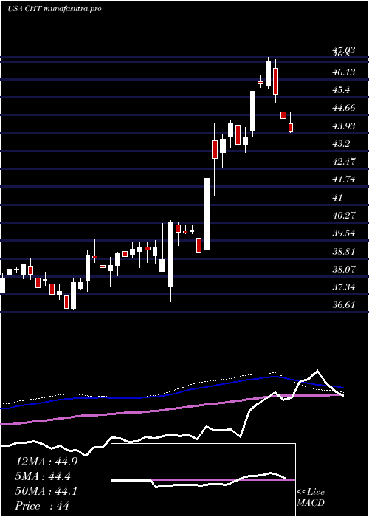
Task: Select the 43.93 price axis label
Action: tap(344, 126)
